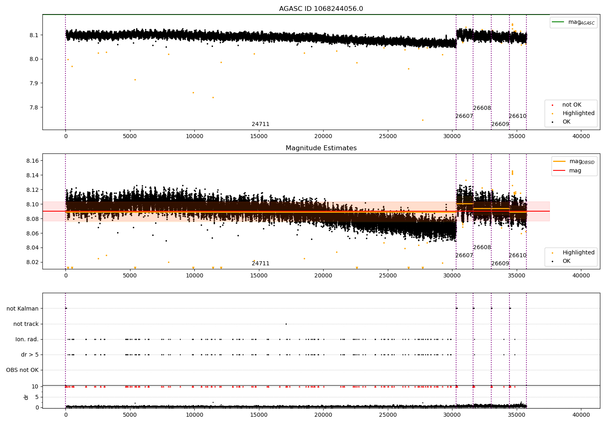This screenshot has width=606, height=424.
Task: Click the 'not track' row label
Action: click(26, 324)
